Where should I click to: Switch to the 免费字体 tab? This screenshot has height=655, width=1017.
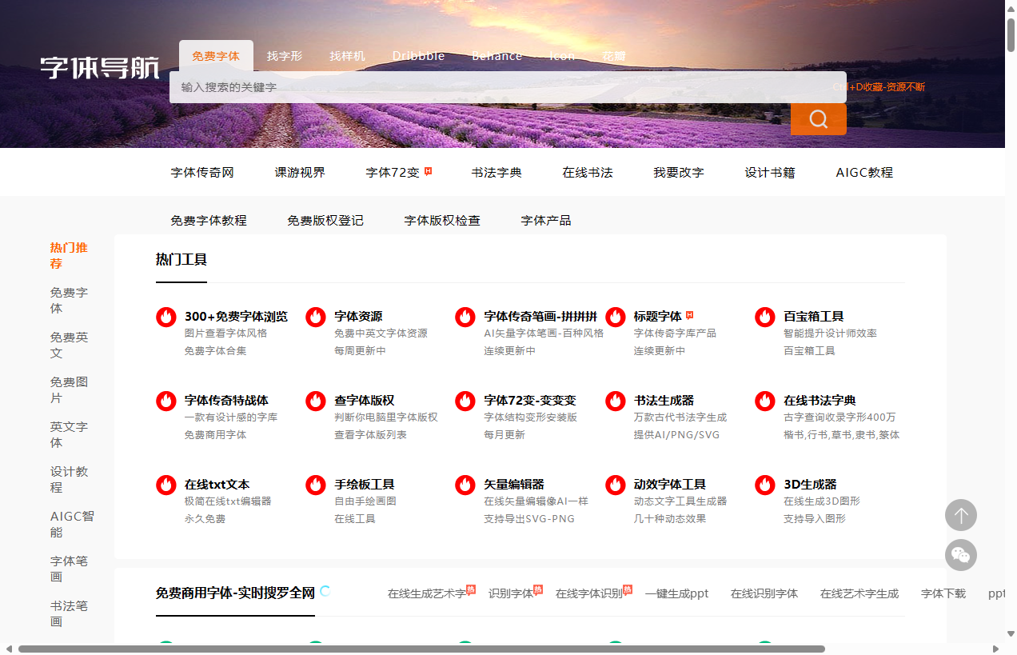click(x=216, y=55)
